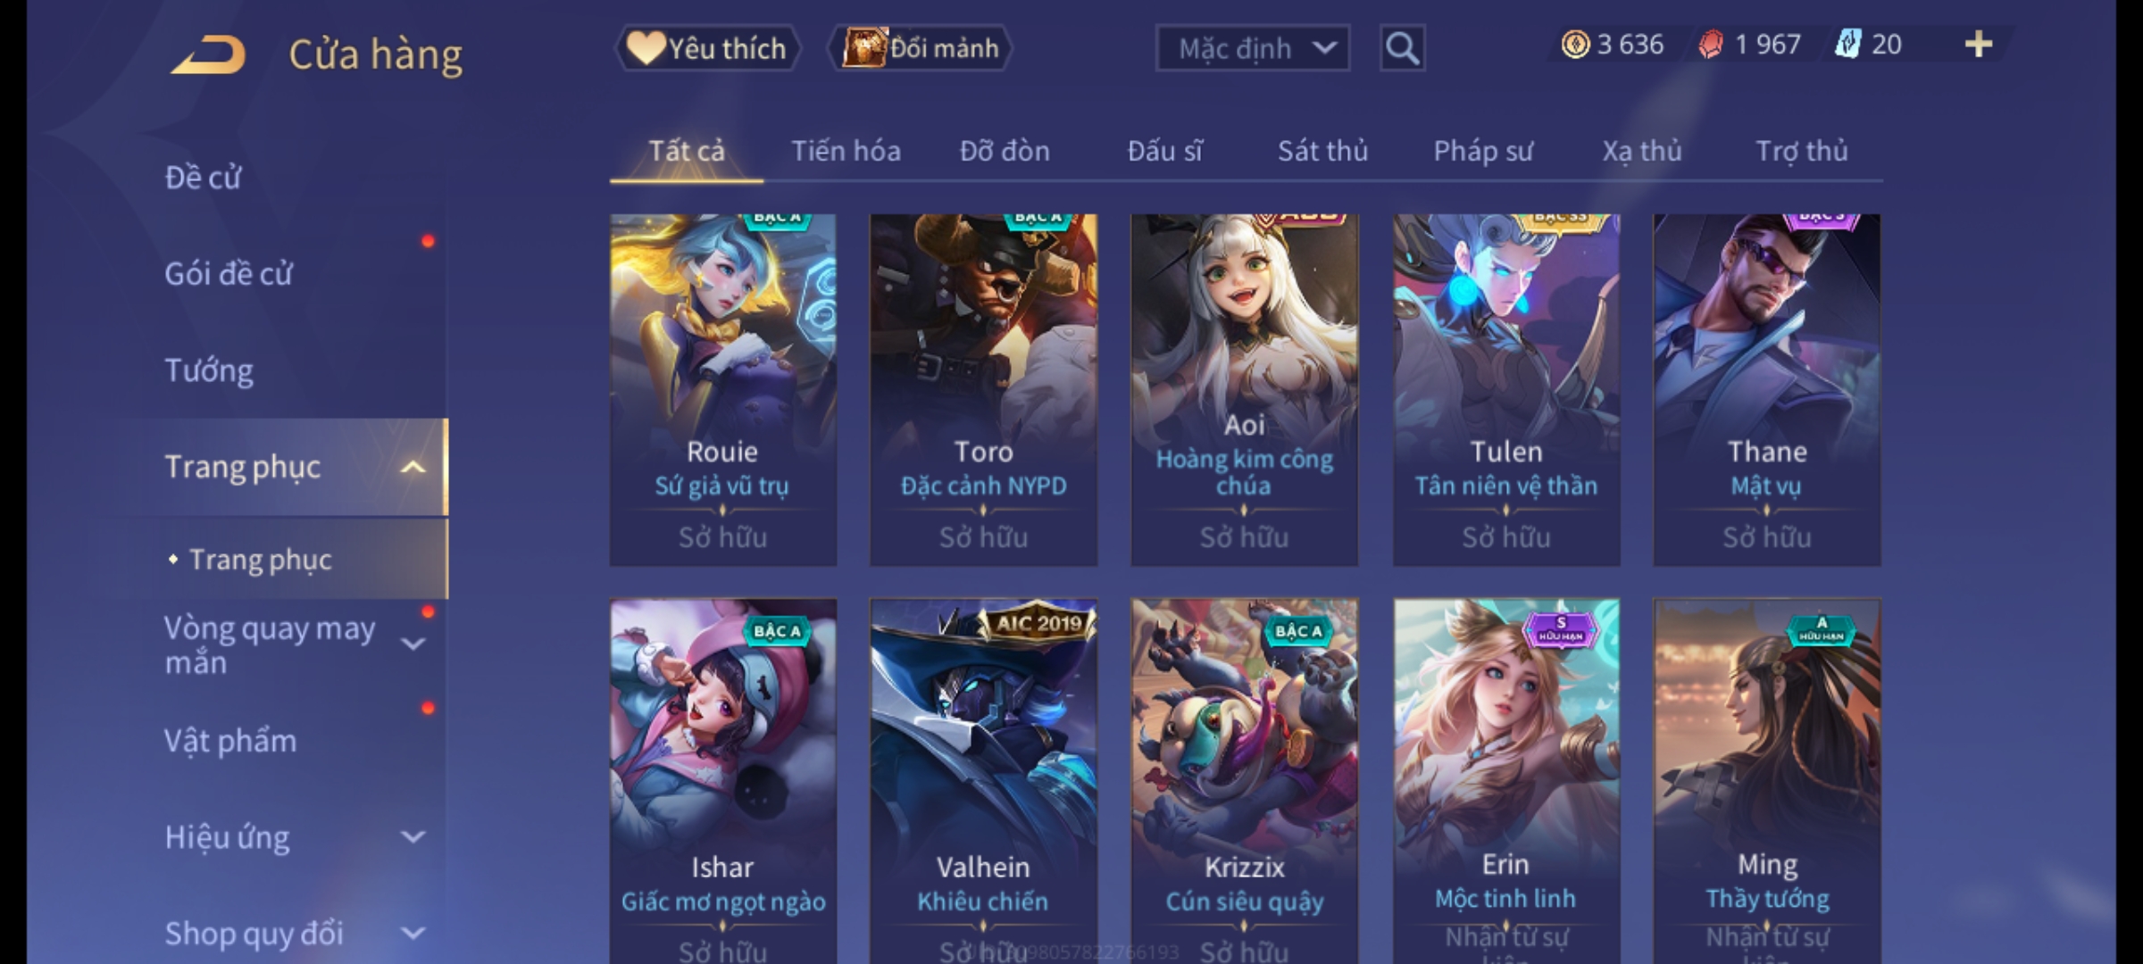Tap the plus icon to add currency

(1979, 44)
